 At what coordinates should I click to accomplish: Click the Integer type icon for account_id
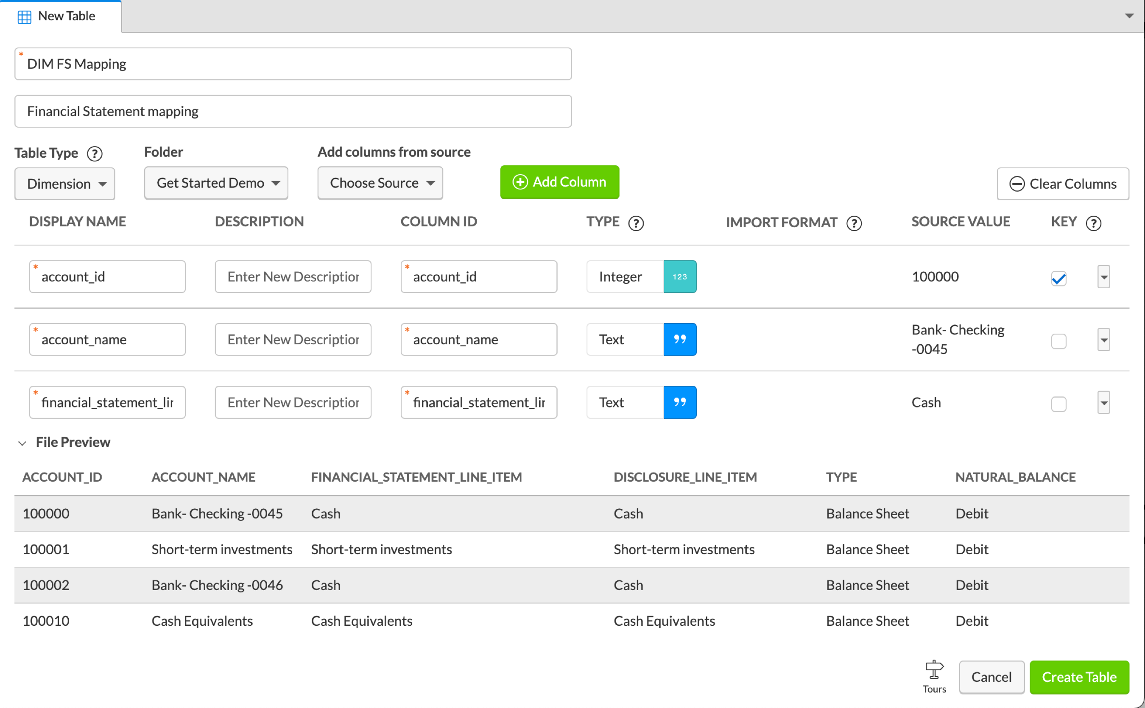(679, 276)
